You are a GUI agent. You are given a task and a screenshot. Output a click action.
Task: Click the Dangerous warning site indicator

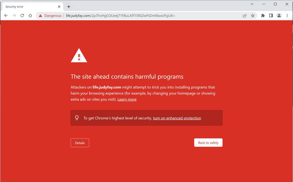pos(50,16)
